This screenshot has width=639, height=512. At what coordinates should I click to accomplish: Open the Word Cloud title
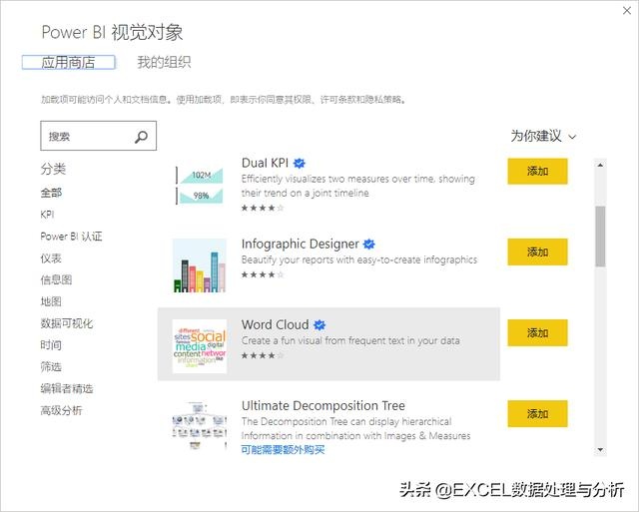pyautogui.click(x=276, y=325)
